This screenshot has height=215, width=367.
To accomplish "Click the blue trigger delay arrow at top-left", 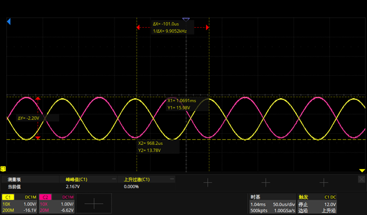I will [8, 22].
